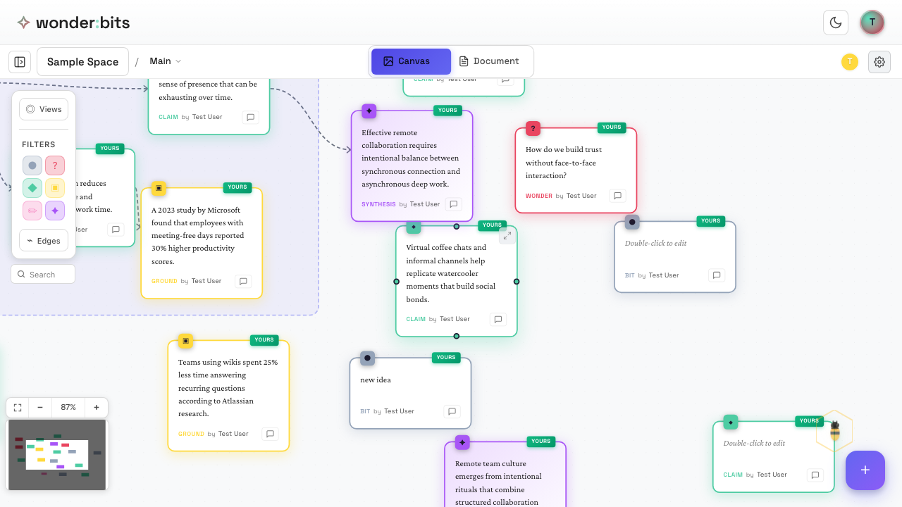
Task: Click the pink bit-type filter icon
Action: (x=32, y=210)
